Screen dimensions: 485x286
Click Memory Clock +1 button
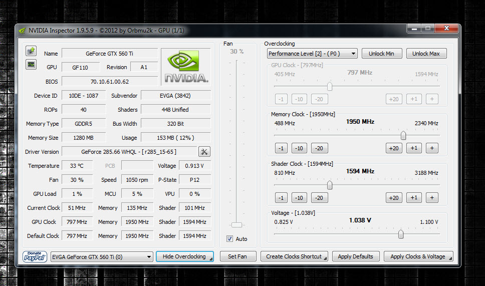[x=414, y=148]
